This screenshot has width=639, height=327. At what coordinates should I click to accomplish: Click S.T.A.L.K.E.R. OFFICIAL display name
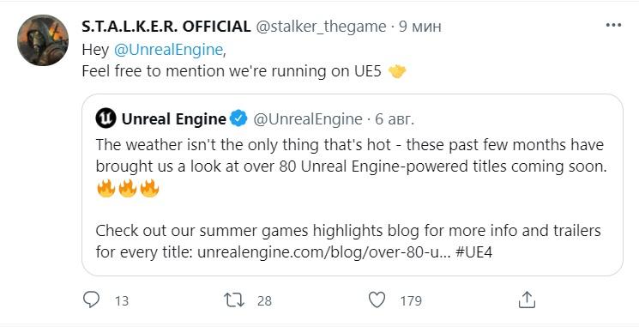click(x=166, y=27)
